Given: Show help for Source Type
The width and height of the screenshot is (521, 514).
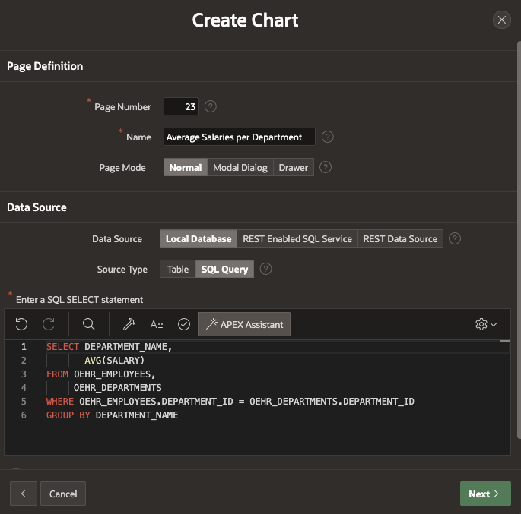Looking at the screenshot, I should (x=266, y=269).
